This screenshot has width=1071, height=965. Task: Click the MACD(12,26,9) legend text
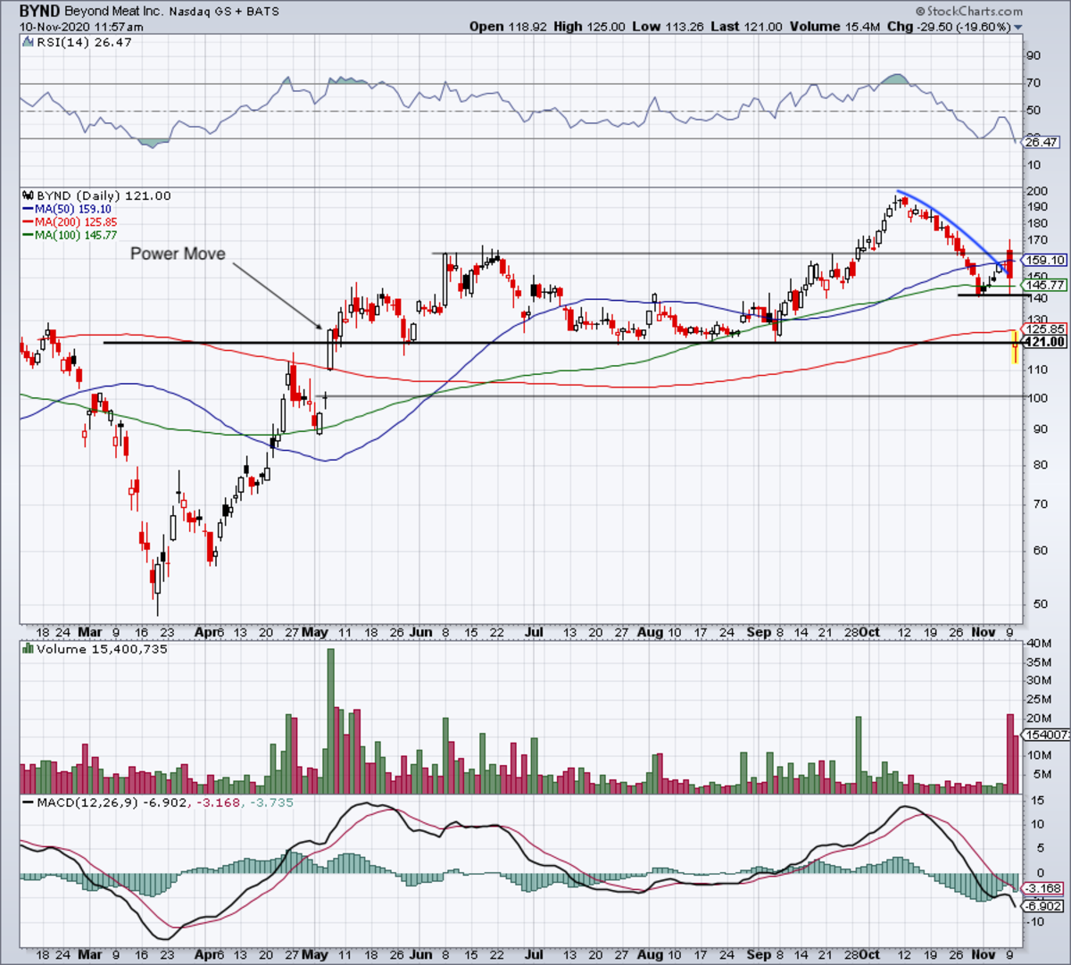[x=89, y=803]
